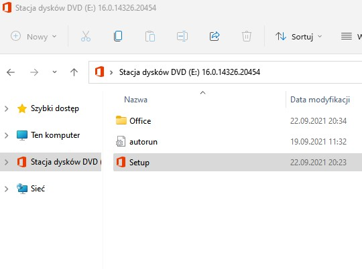
Task: Click the date 22.09.2021 20:34
Action: (x=318, y=121)
